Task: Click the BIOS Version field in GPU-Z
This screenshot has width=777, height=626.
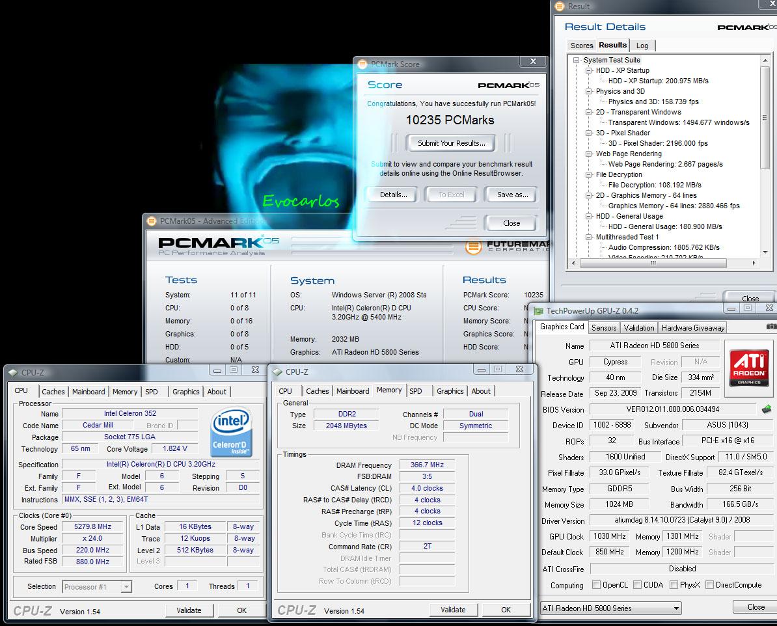Action: pyautogui.click(x=672, y=409)
